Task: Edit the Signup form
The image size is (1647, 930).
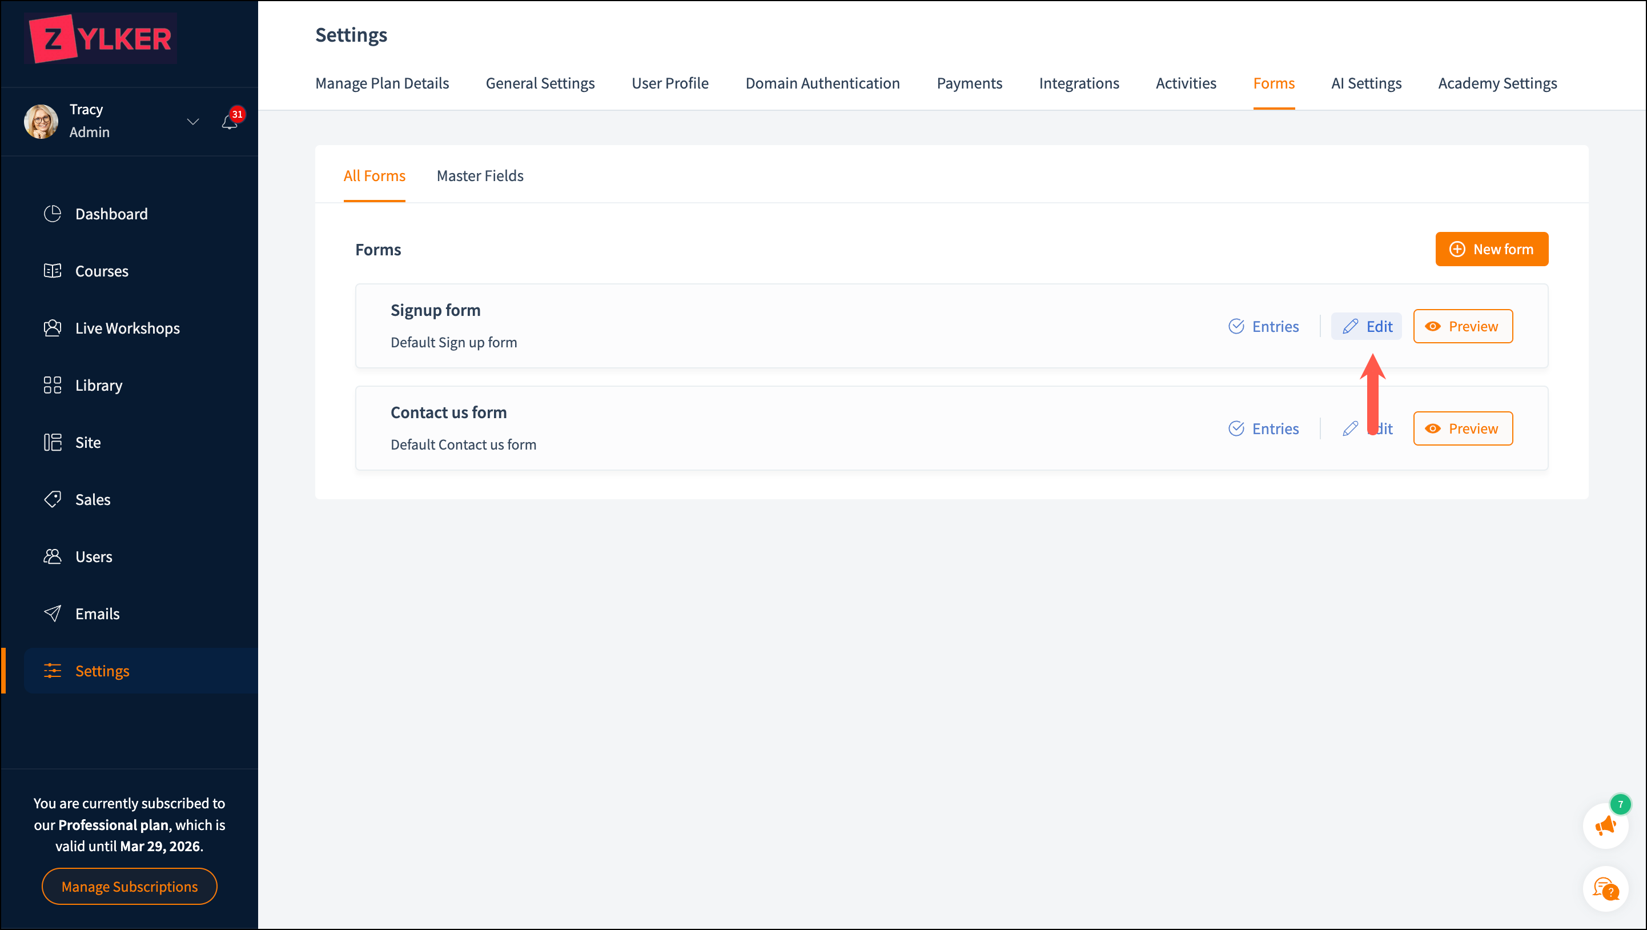Action: tap(1367, 326)
